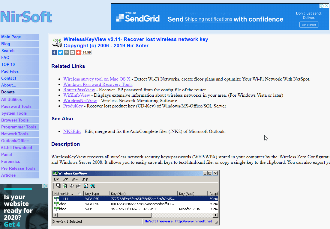Click the AdChoices icon on the website ad
This screenshot has height=229, width=330.
[45, 186]
